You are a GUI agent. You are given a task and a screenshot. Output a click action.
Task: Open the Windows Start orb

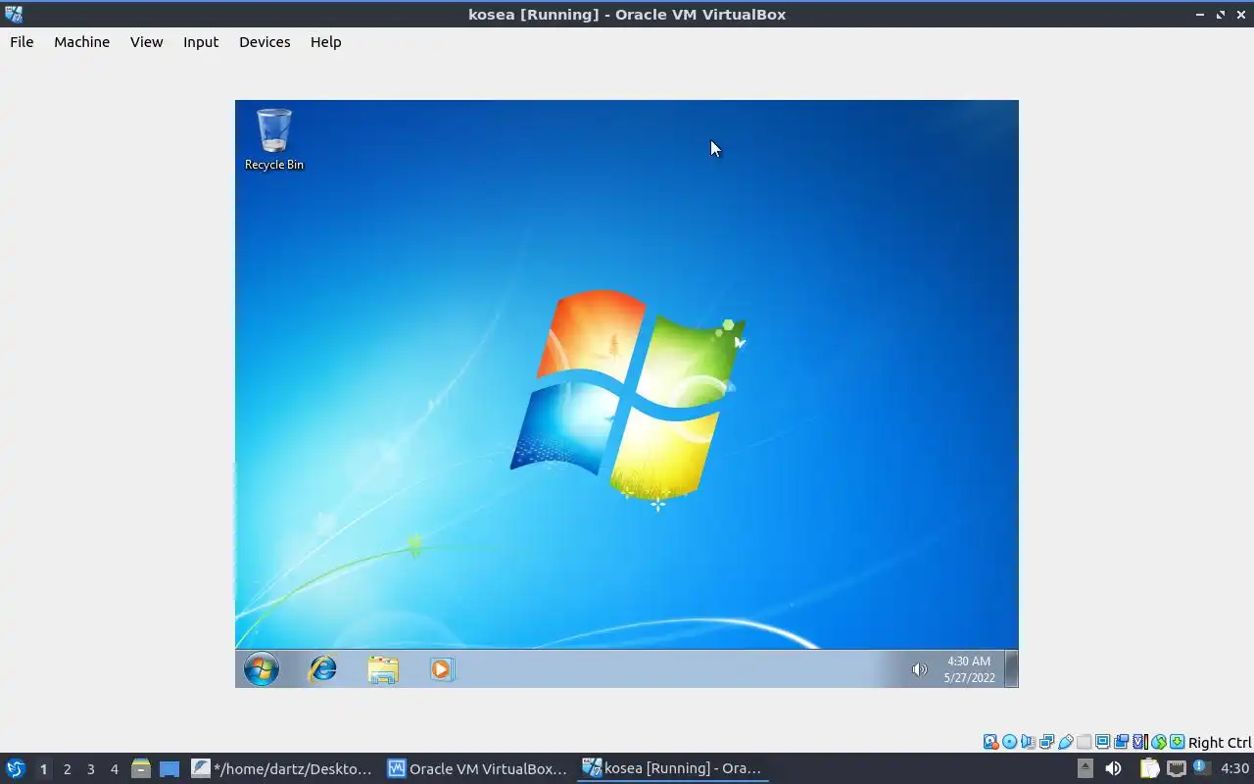[262, 669]
